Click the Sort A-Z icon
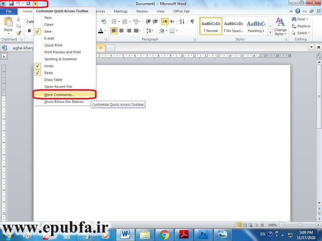 point(182,22)
